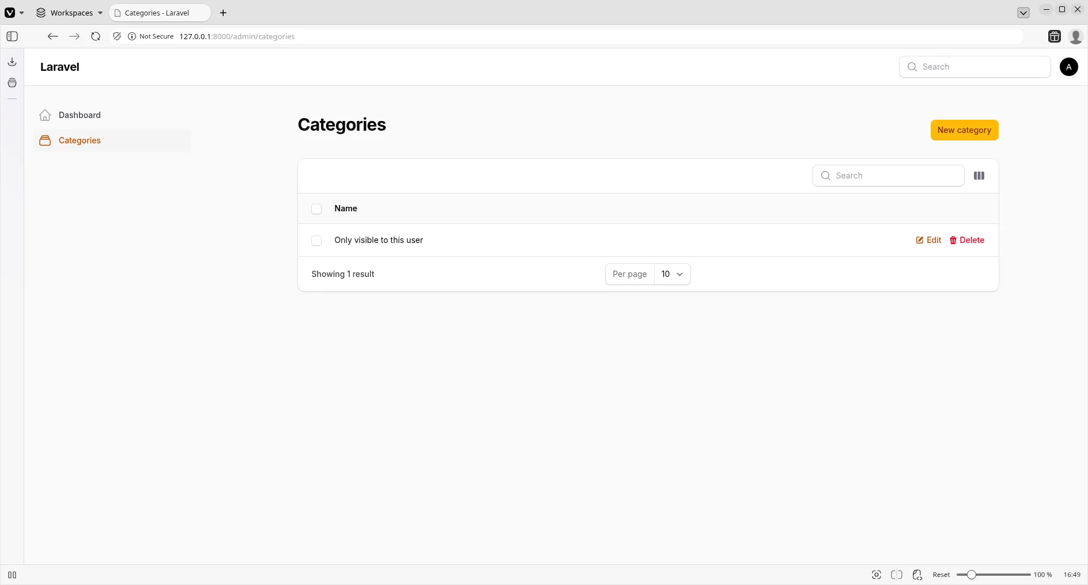Open the downloads icon in left rail
The height and width of the screenshot is (585, 1088).
click(12, 62)
